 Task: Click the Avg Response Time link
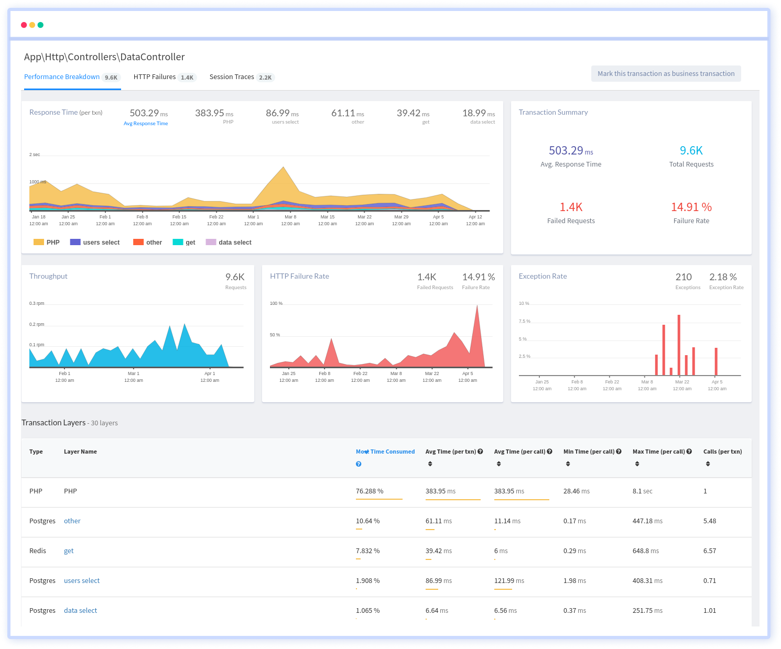pos(146,123)
